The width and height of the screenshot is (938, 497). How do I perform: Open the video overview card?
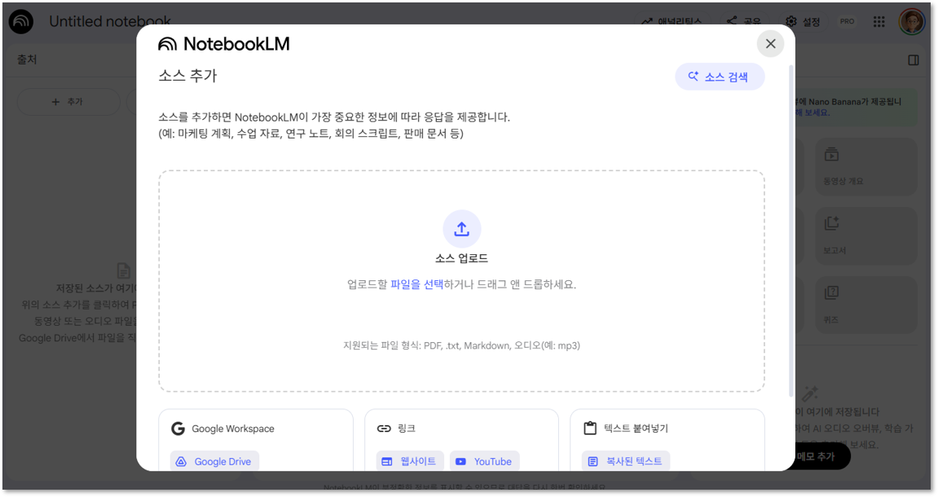point(866,166)
